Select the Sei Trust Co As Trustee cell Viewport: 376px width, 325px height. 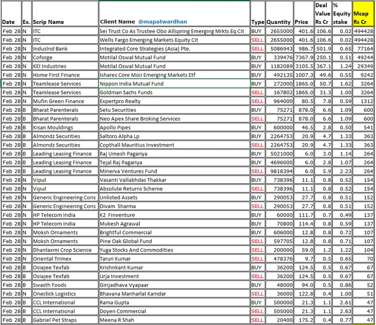point(174,31)
